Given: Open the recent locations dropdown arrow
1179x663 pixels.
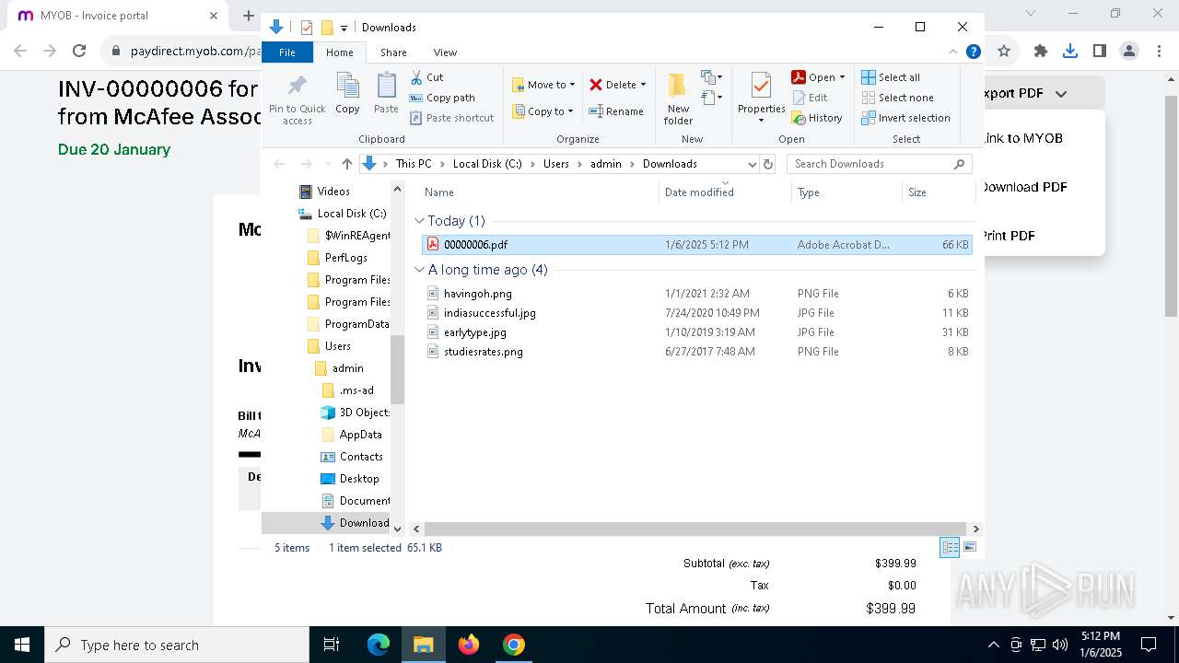Looking at the screenshot, I should click(x=327, y=164).
